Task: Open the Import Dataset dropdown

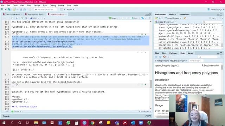Action: 173,18
